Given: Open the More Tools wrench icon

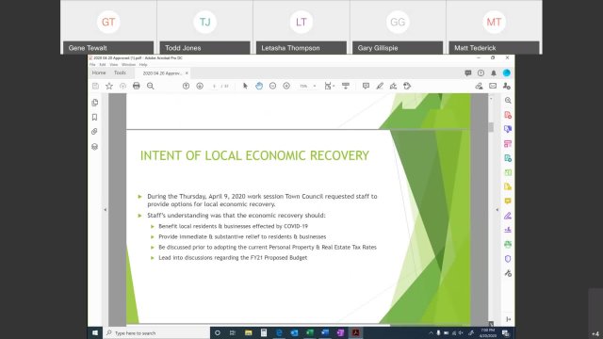Looking at the screenshot, I should click(x=508, y=273).
